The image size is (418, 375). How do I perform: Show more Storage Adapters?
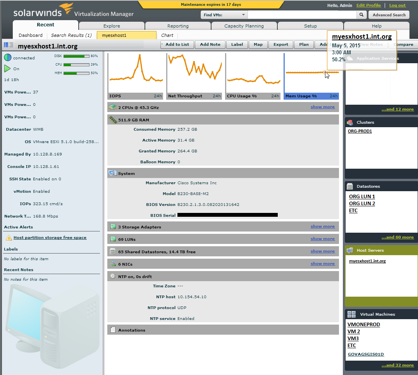click(323, 226)
